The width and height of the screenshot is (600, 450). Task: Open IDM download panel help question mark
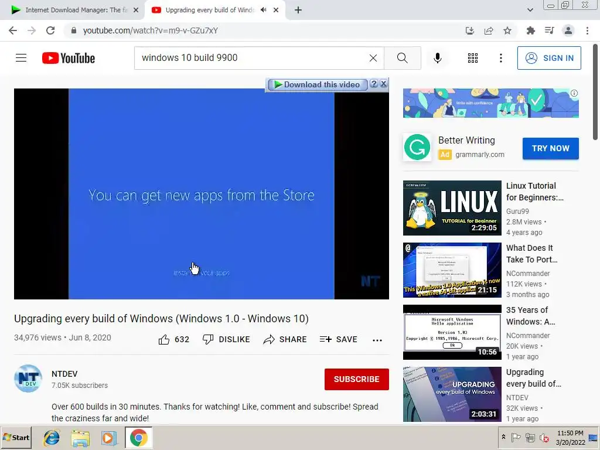pos(374,84)
